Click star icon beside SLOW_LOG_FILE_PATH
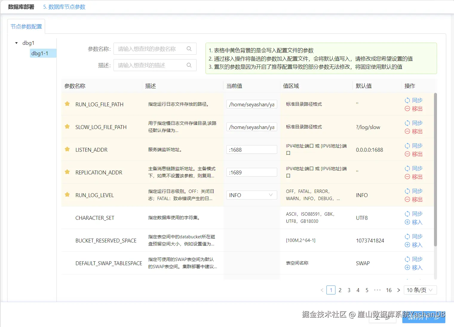Image resolution: width=454 pixels, height=327 pixels. (x=67, y=127)
